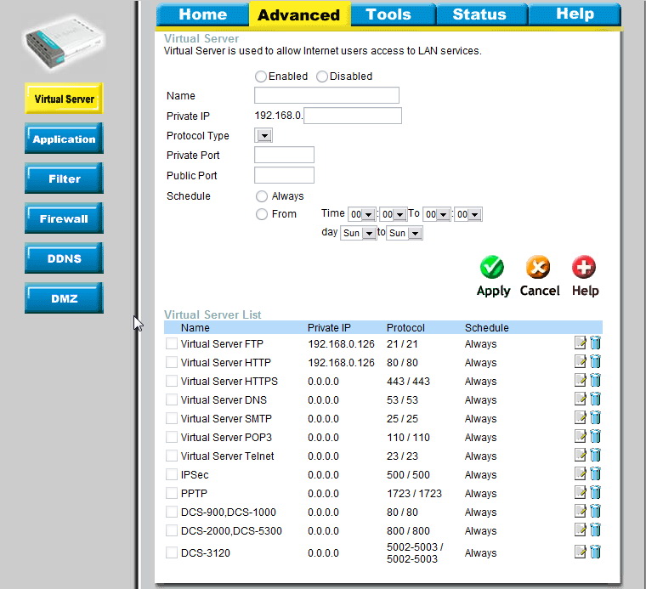Delete the Virtual Server DNS entry
Screen dimensions: 646x589
point(595,399)
